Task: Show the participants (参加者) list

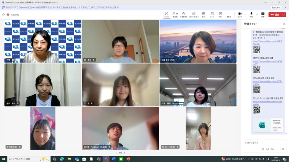Action: tap(175, 14)
